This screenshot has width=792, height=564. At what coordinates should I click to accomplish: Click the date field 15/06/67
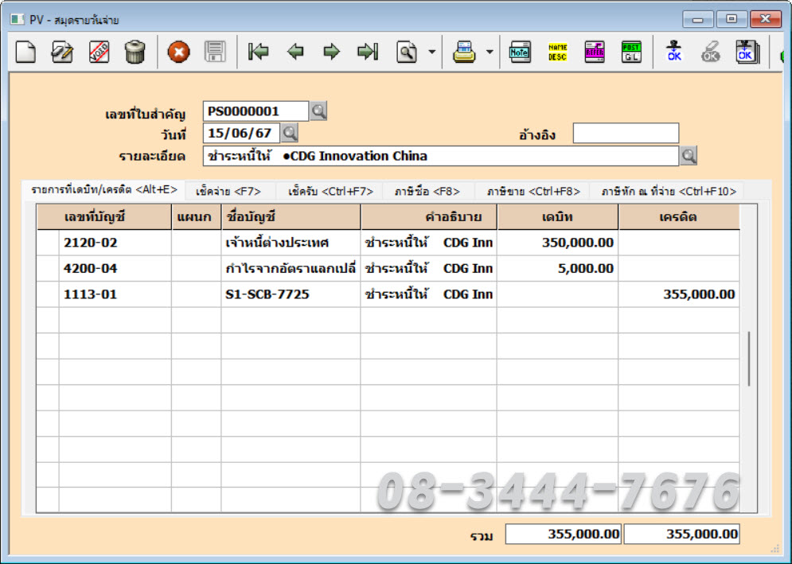tap(241, 134)
